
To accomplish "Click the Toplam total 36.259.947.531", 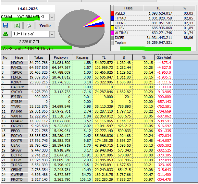I will 159,43.
